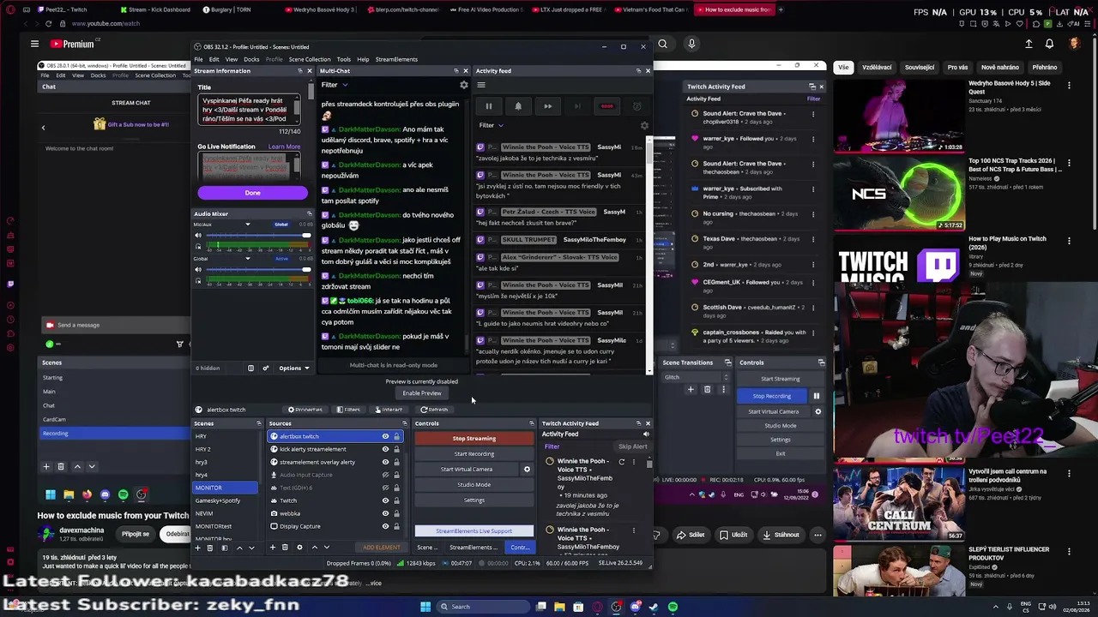The image size is (1098, 617).
Task: Open the Activity feed hamburger menu
Action: click(481, 85)
